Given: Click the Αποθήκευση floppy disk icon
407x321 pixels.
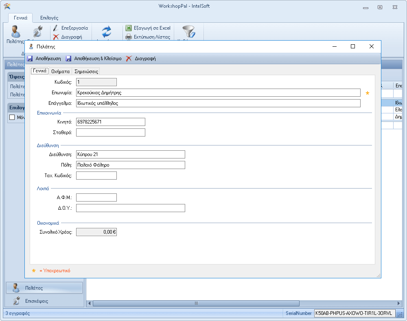Looking at the screenshot, I should [30, 59].
